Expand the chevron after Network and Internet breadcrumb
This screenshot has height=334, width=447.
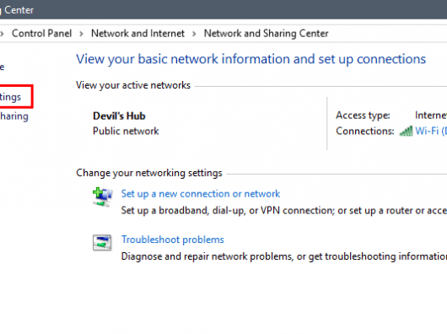194,34
